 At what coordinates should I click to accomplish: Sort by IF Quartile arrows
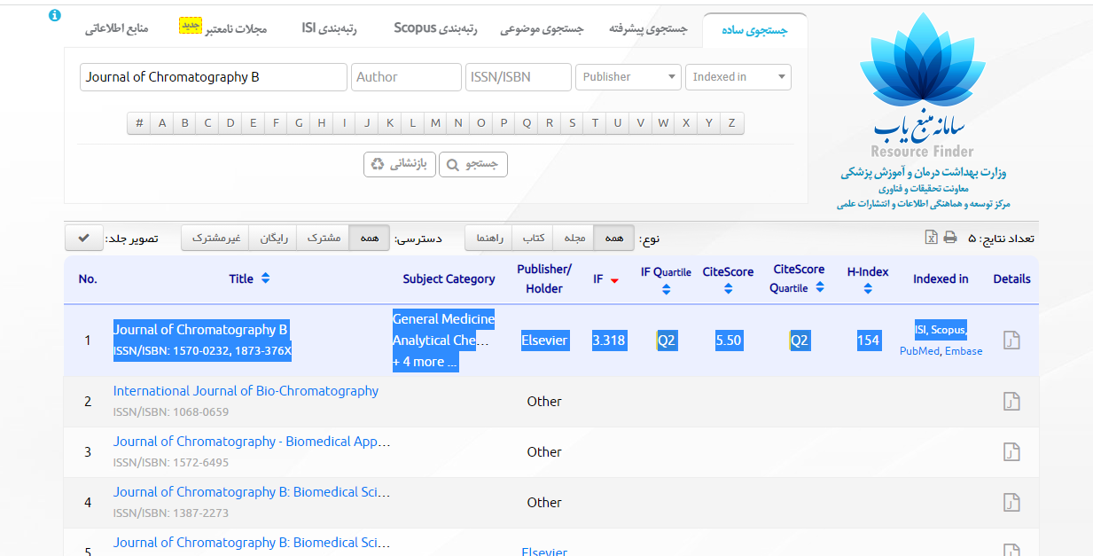point(666,287)
